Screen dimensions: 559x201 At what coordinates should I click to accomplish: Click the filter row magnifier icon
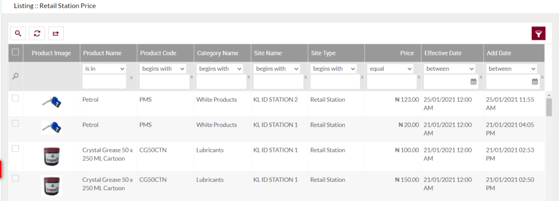pos(15,76)
